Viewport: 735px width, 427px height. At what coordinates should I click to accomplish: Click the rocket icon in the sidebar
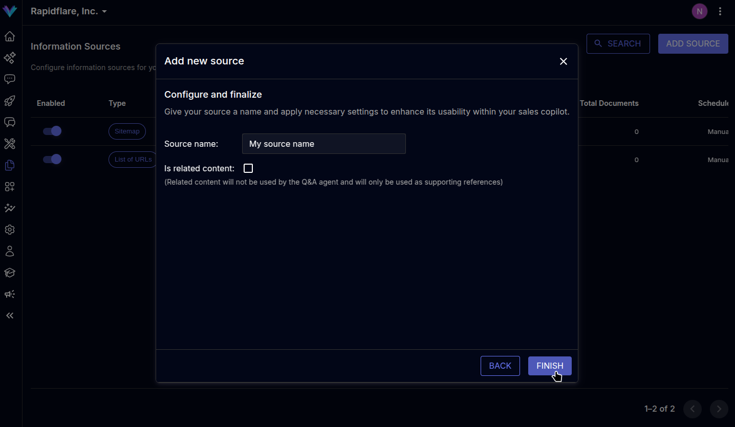click(9, 101)
